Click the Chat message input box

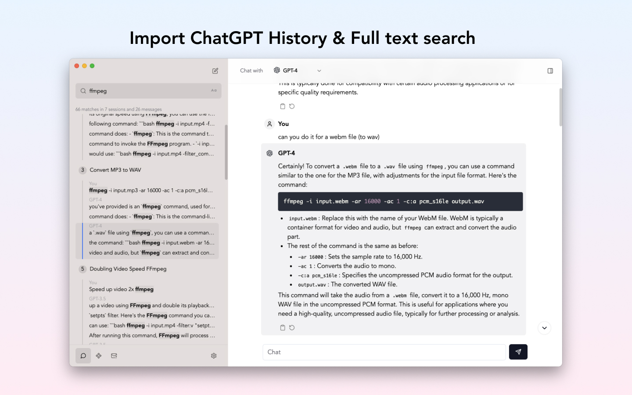[384, 352]
